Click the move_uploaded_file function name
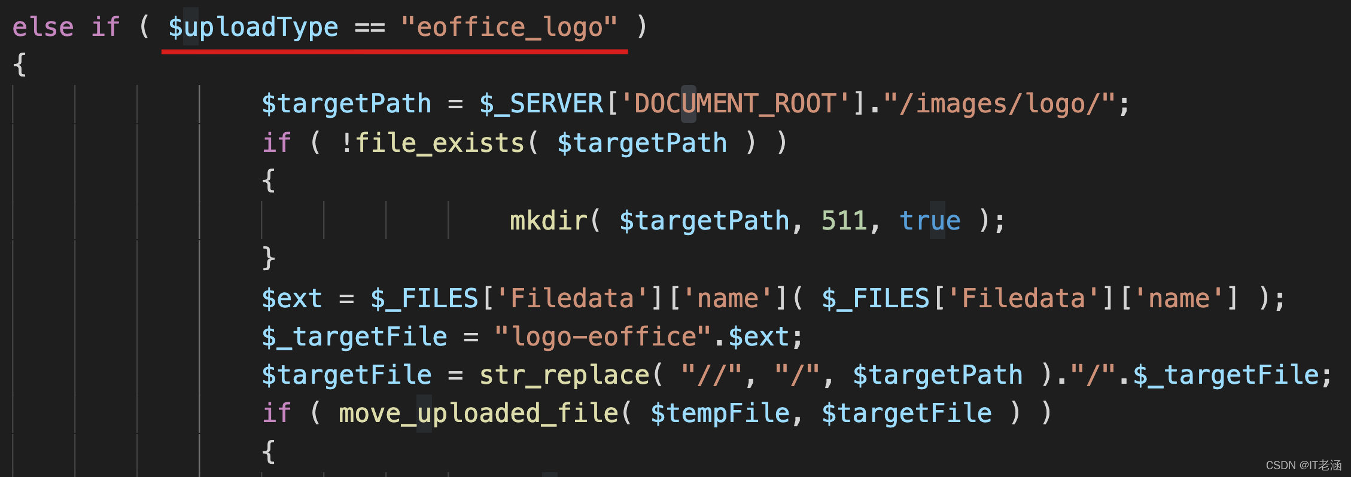The height and width of the screenshot is (477, 1351). 479,414
